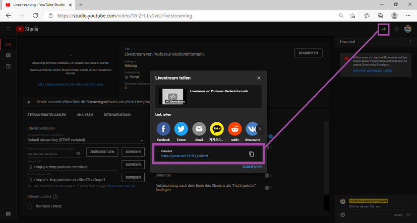Open the hamburger navigation menu

(8, 29)
